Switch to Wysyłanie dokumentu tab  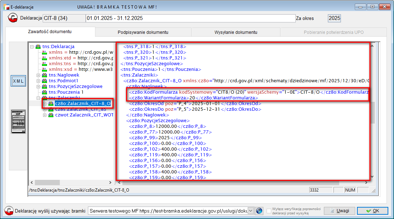(236, 32)
